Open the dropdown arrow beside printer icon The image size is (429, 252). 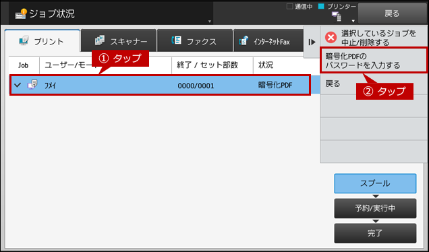(x=353, y=21)
